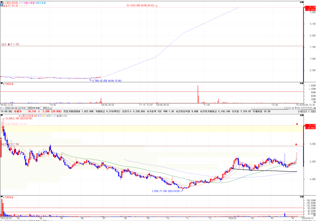Click the 5-day moving average legend
Viewport: 316px width, 221px height.
[x=36, y=116]
